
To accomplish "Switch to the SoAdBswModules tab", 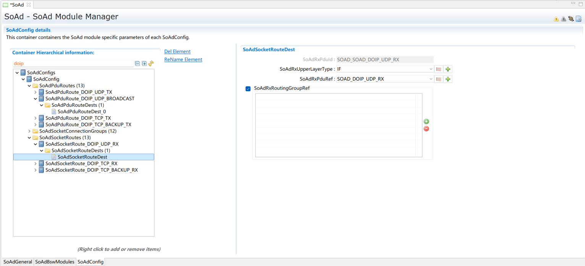I will [55, 262].
